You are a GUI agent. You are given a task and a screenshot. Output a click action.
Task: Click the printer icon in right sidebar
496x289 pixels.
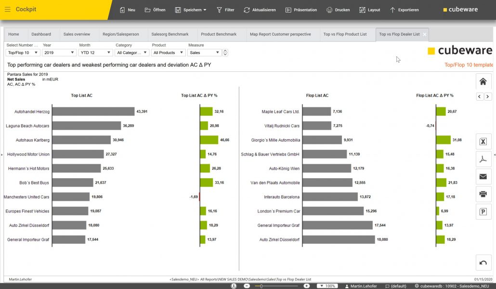point(483,194)
